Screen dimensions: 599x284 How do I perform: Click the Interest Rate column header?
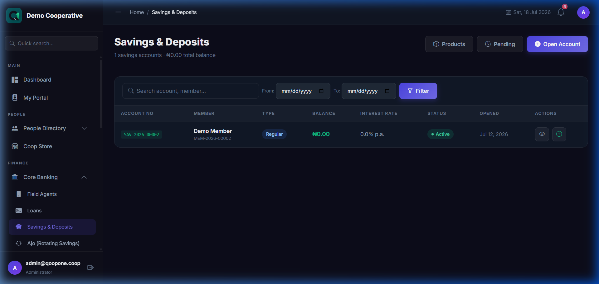click(378, 113)
